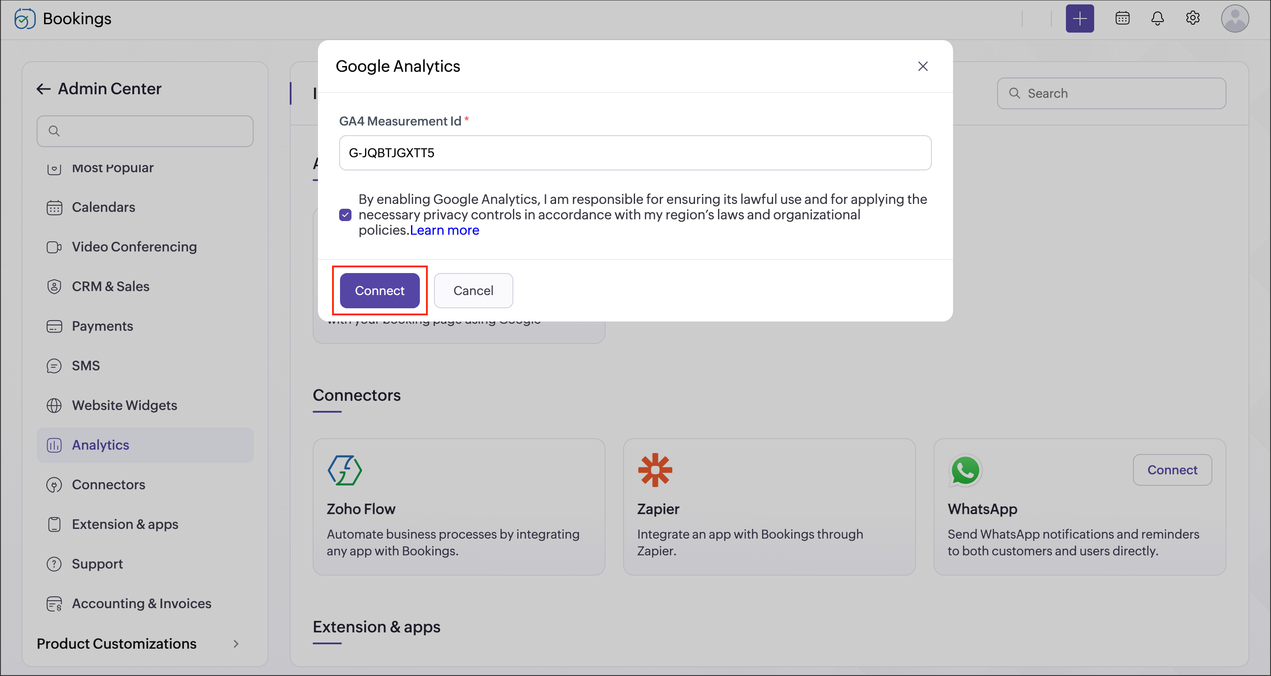Open the Learn more link
Image resolution: width=1271 pixels, height=676 pixels.
[x=444, y=231]
